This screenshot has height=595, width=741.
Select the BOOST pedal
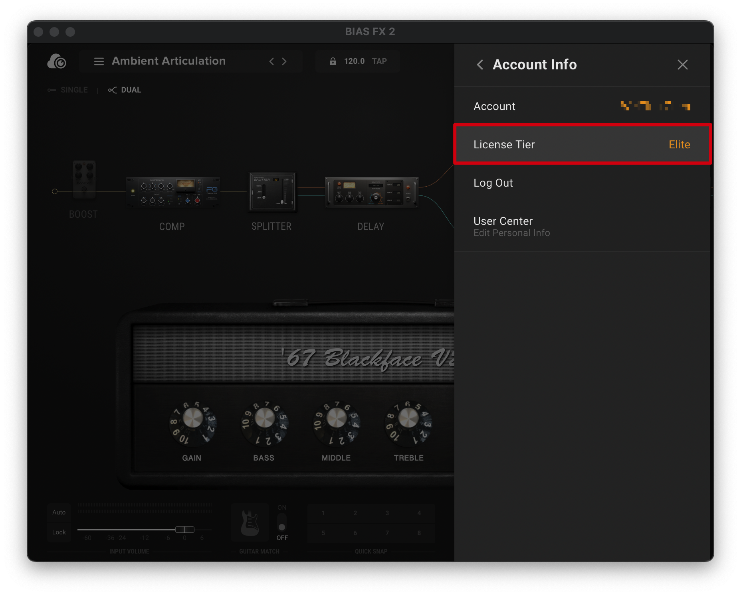tap(84, 180)
